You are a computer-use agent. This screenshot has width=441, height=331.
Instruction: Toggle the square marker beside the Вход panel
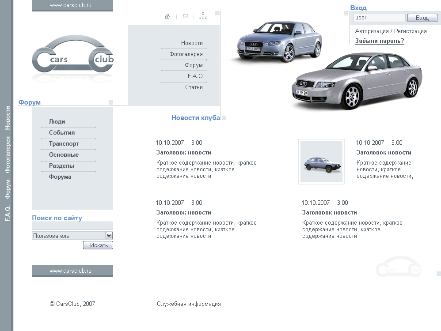[x=346, y=13]
